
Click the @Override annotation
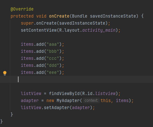point(22,9)
